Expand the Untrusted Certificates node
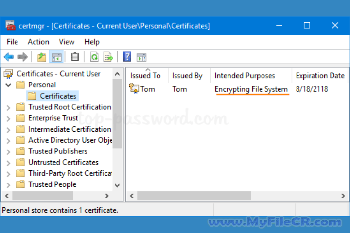 pos(8,163)
